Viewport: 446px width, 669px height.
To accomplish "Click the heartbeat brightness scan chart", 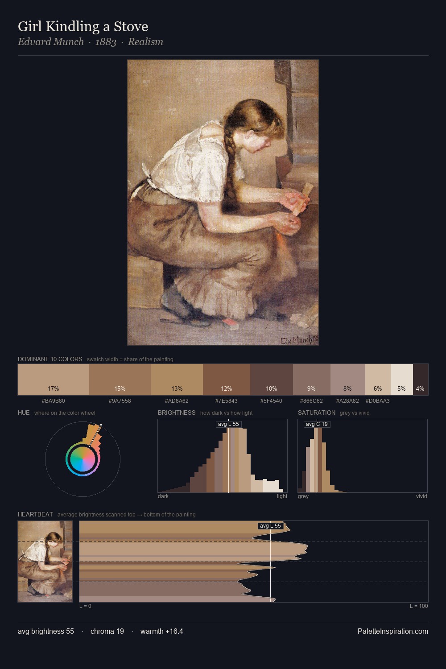I will click(254, 562).
